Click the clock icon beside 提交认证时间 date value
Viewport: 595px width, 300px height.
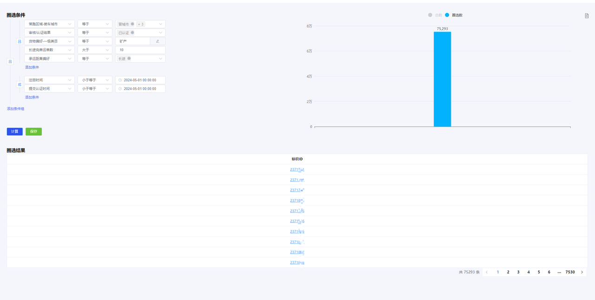click(119, 88)
